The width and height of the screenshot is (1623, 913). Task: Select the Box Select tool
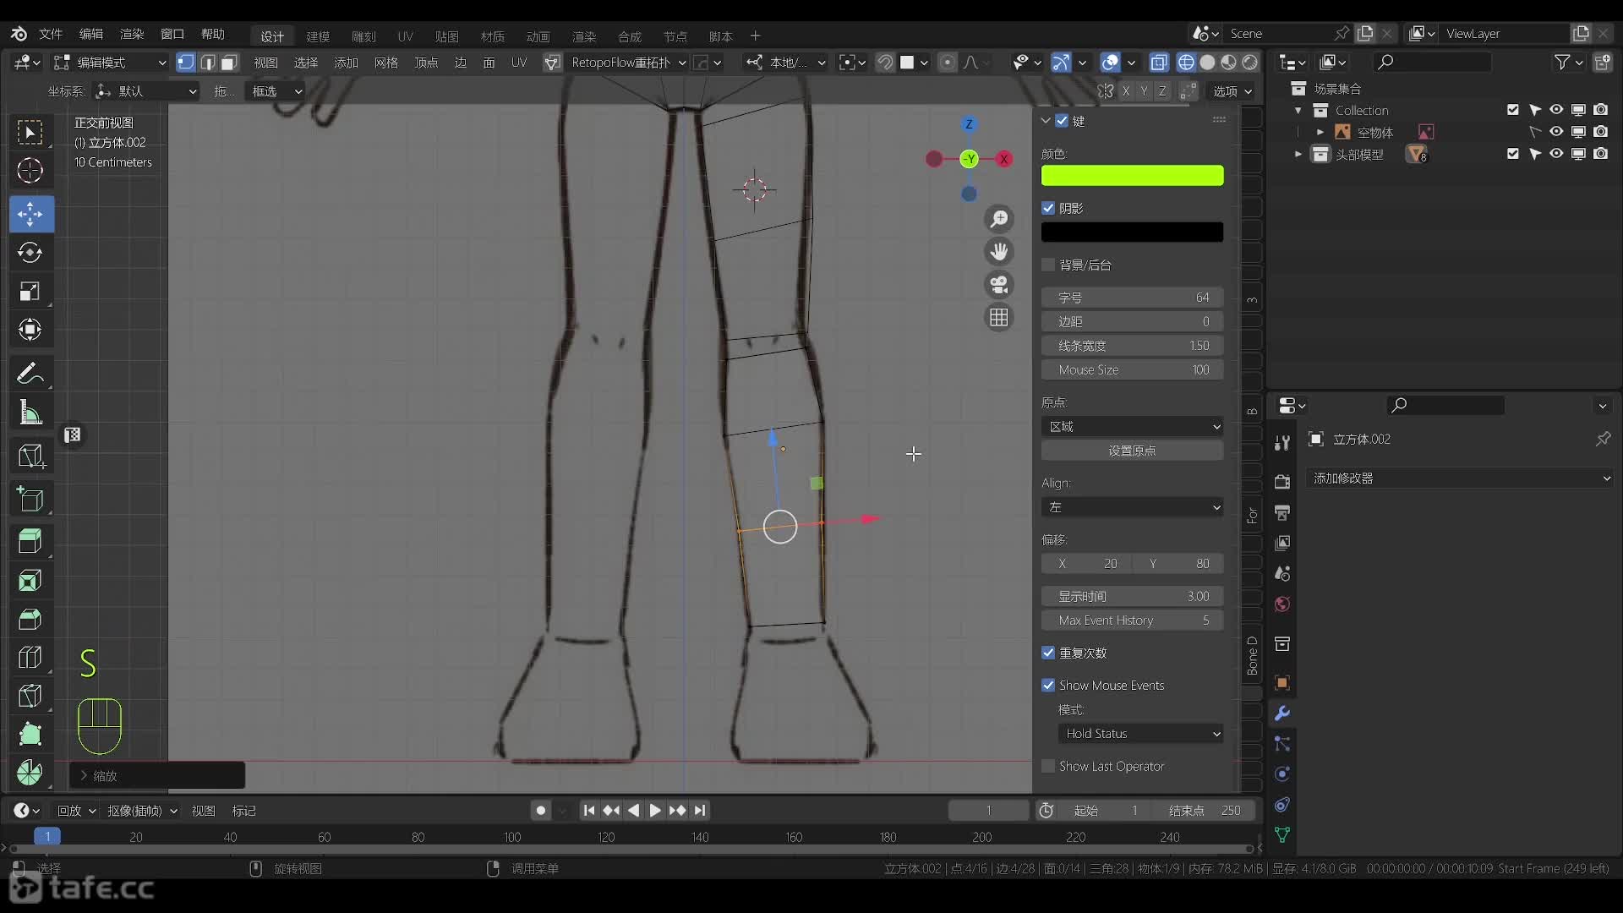pyautogui.click(x=30, y=133)
